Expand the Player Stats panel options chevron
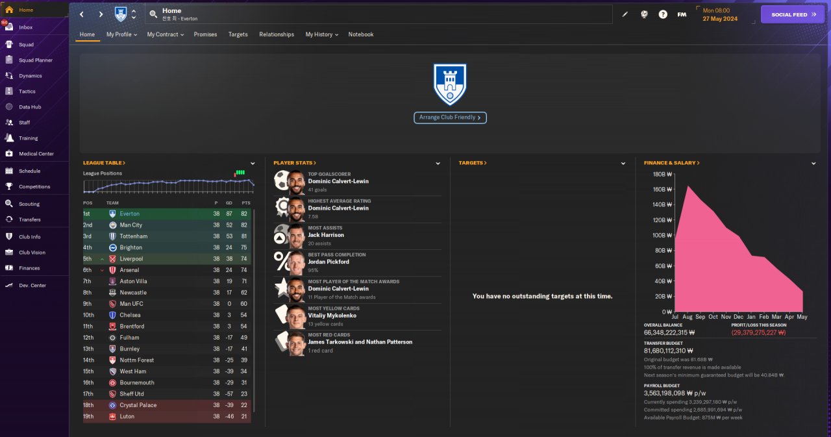Image resolution: width=831 pixels, height=437 pixels. 438,164
